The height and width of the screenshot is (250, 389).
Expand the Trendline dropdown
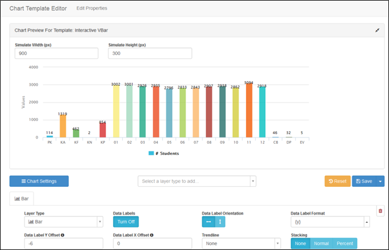(x=241, y=243)
